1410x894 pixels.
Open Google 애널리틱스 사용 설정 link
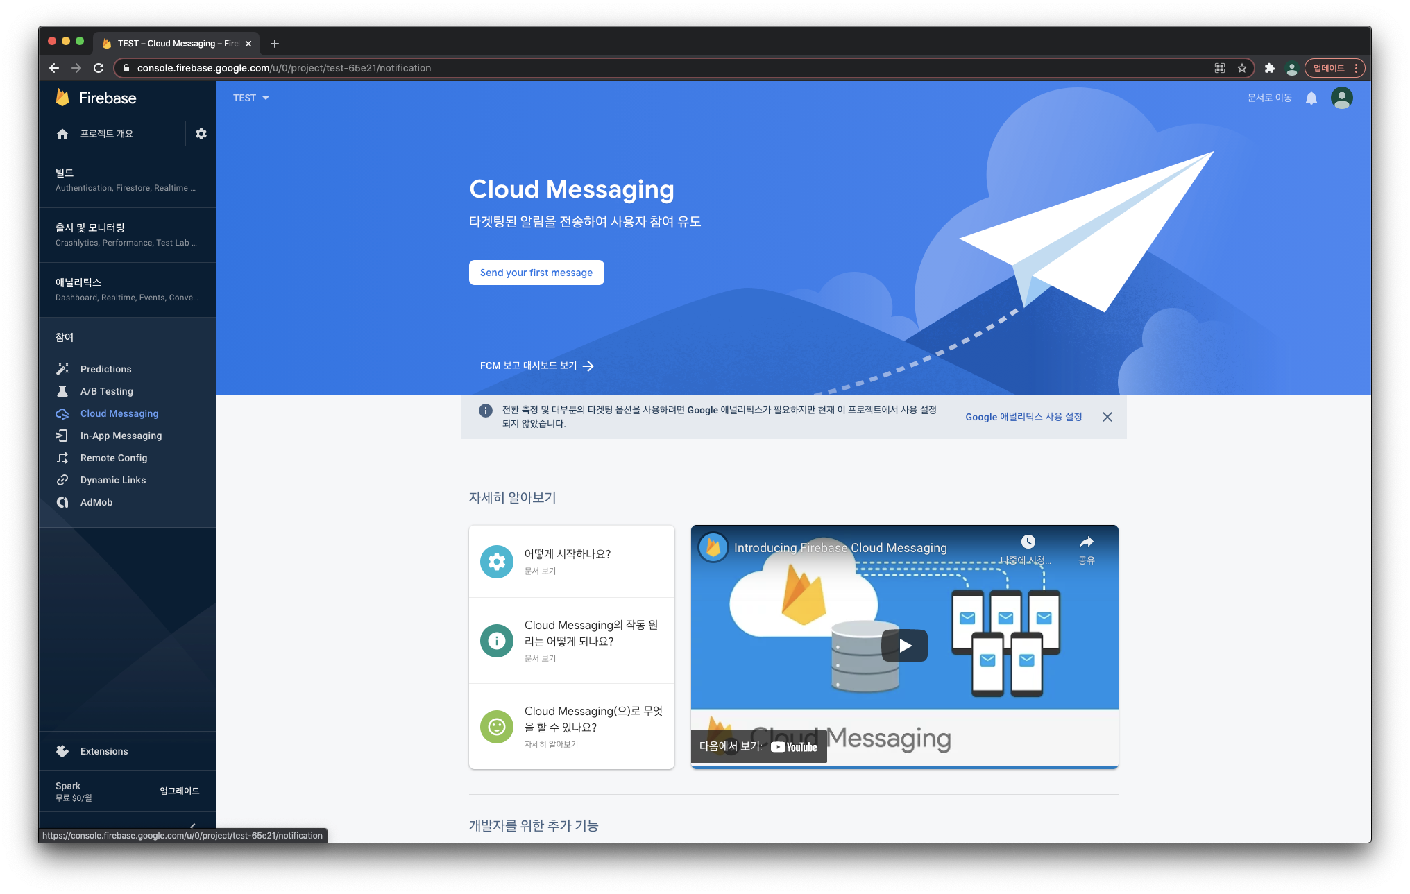1023,417
